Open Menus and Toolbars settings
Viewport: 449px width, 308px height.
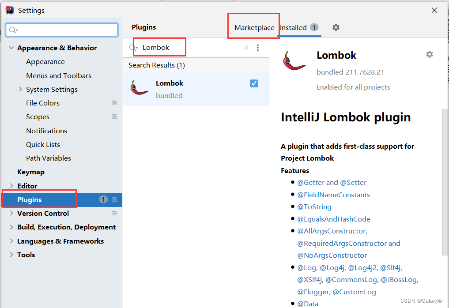click(x=59, y=75)
